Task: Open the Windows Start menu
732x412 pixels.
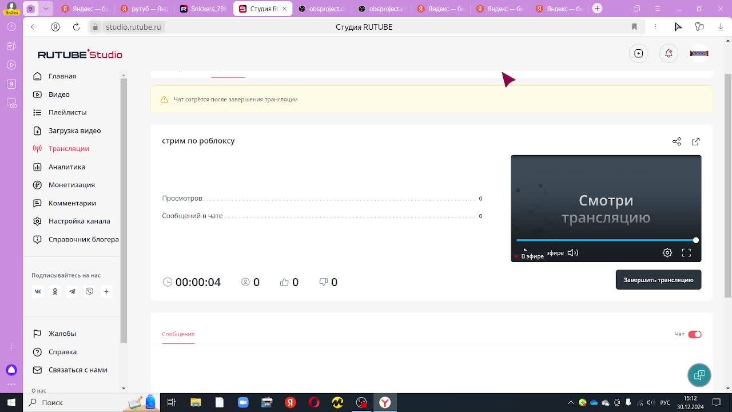Action: [11, 402]
